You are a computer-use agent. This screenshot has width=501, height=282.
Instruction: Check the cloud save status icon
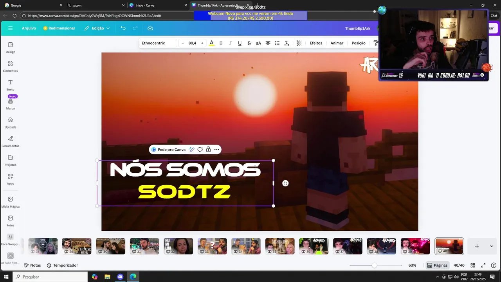point(150,28)
